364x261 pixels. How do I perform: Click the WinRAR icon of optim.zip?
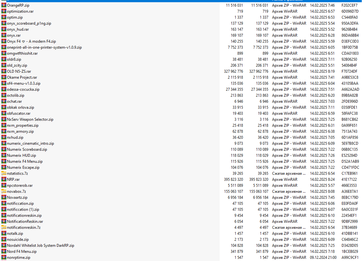(x=4, y=17)
